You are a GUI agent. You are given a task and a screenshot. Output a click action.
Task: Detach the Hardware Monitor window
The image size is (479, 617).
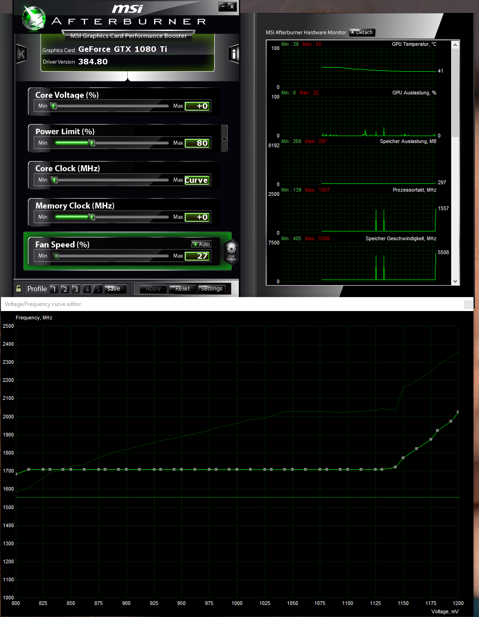362,32
